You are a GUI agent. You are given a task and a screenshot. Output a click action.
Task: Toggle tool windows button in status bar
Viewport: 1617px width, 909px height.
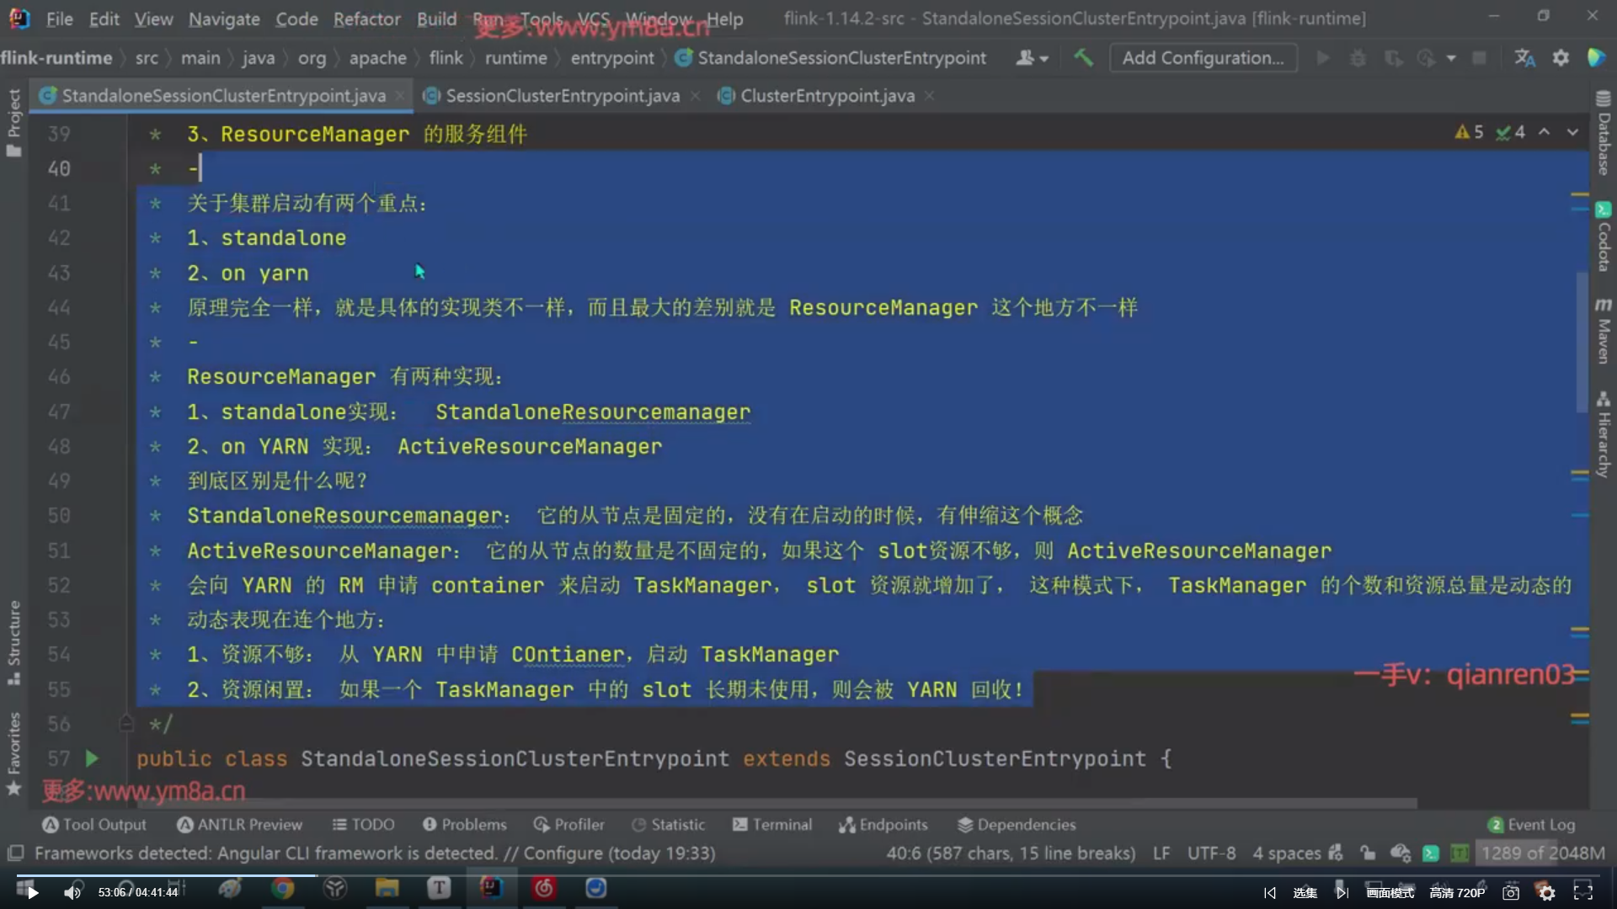15,853
